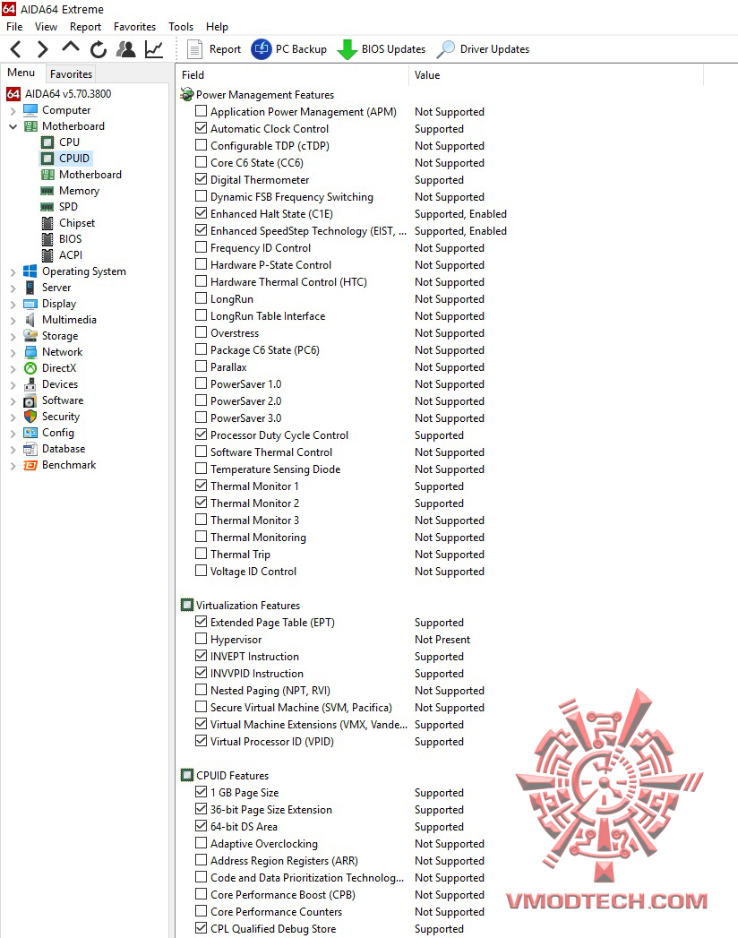Switch to the Favorites tab
Image resolution: width=738 pixels, height=938 pixels.
(x=71, y=74)
